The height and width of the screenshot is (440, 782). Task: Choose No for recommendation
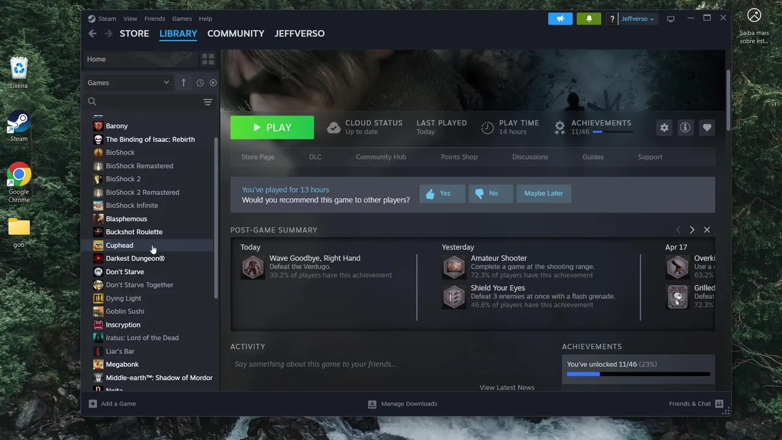(491, 193)
